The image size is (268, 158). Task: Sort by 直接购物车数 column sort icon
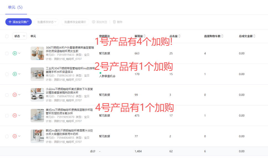coord(222,36)
